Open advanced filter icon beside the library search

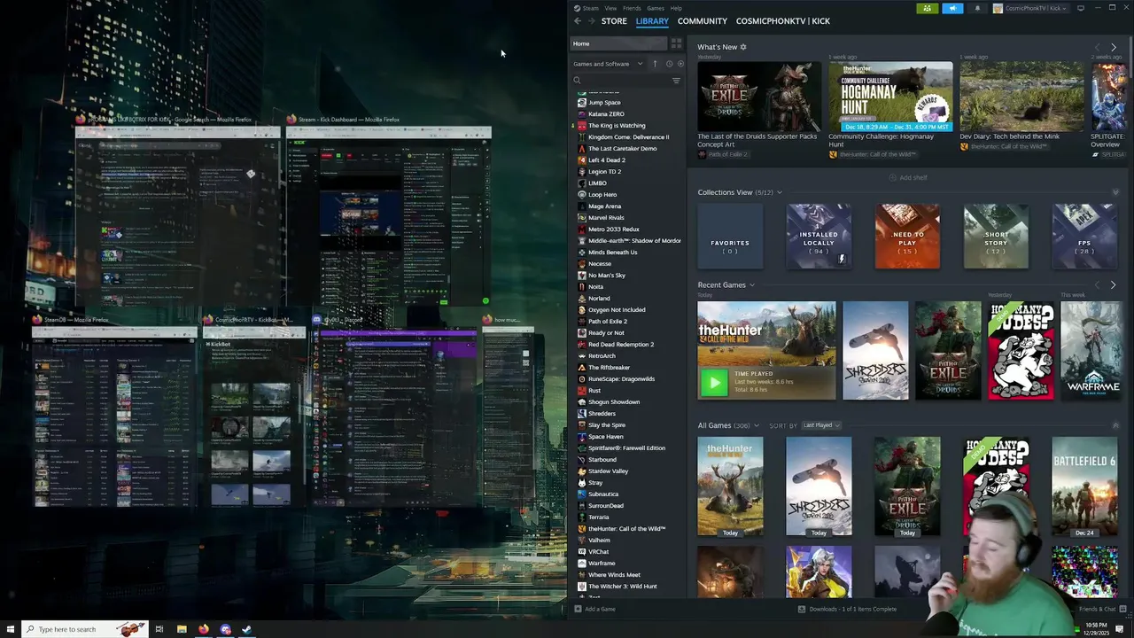[676, 81]
